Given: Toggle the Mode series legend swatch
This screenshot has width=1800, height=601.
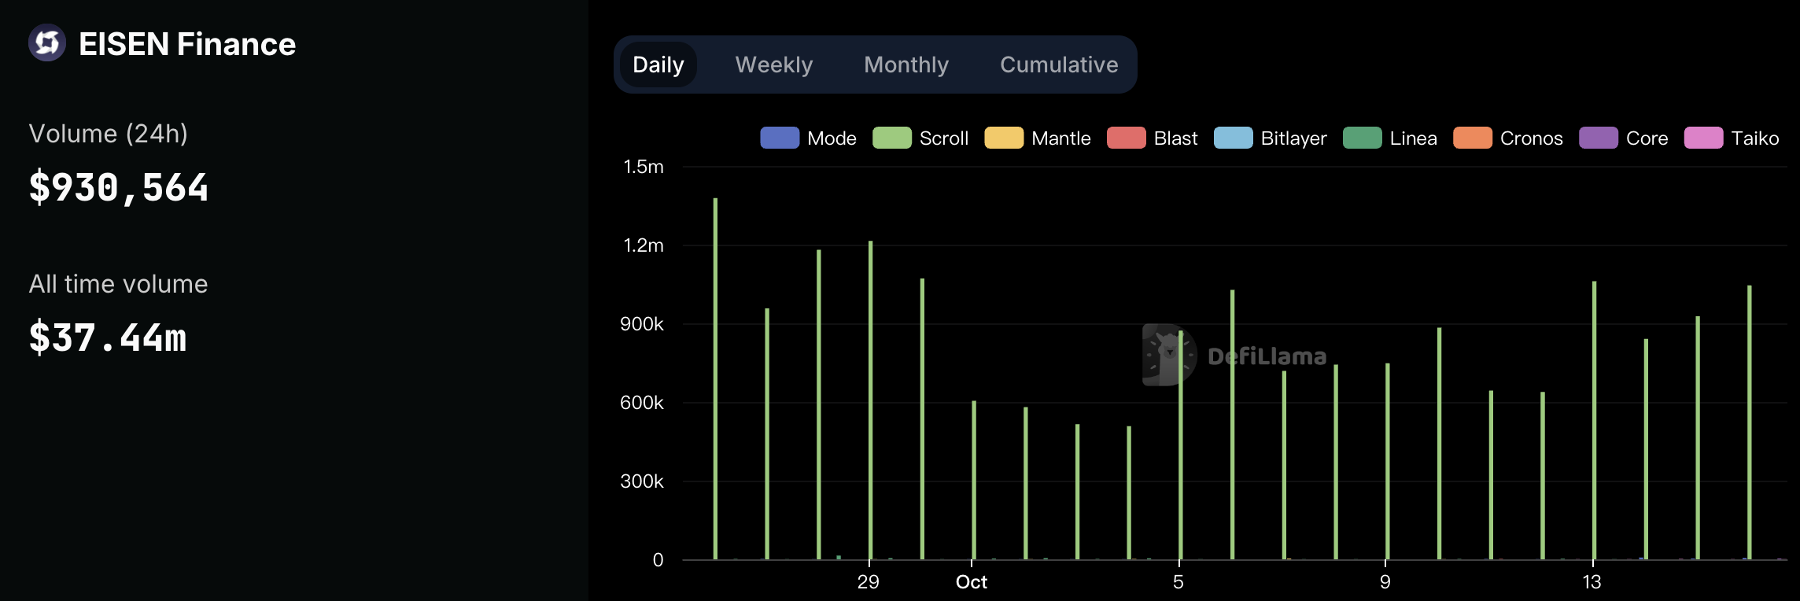Looking at the screenshot, I should (780, 138).
